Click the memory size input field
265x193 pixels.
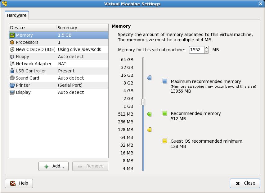196,50
